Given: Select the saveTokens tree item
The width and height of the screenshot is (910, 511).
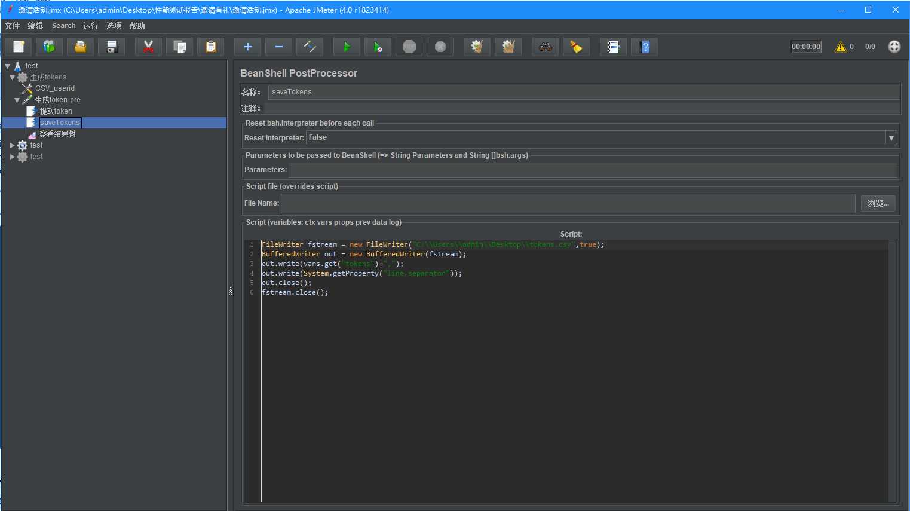Looking at the screenshot, I should point(60,123).
